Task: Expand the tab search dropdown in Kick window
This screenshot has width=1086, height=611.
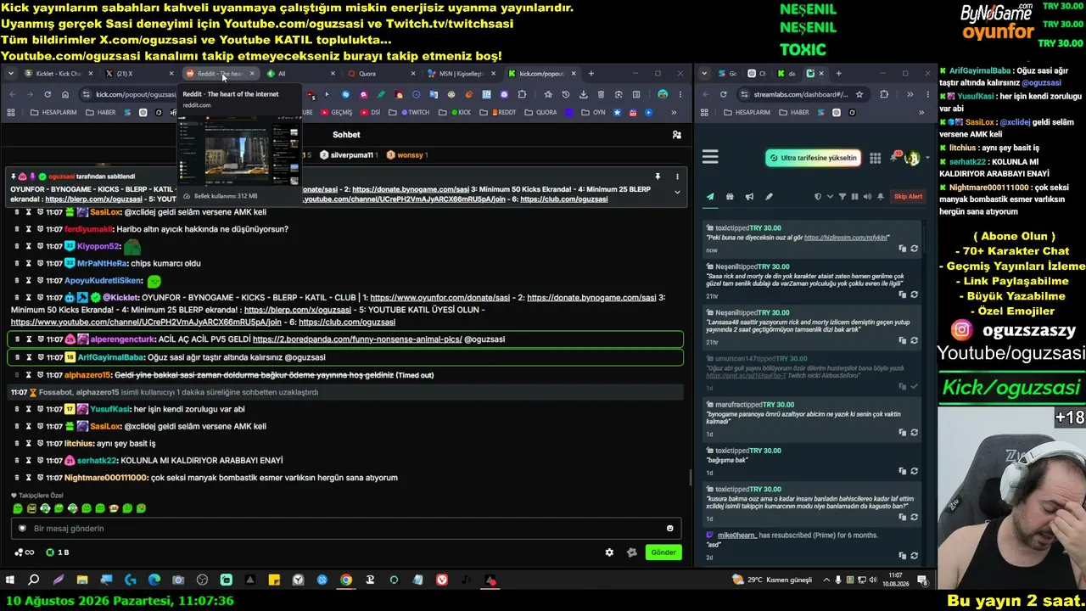Action: 11,74
